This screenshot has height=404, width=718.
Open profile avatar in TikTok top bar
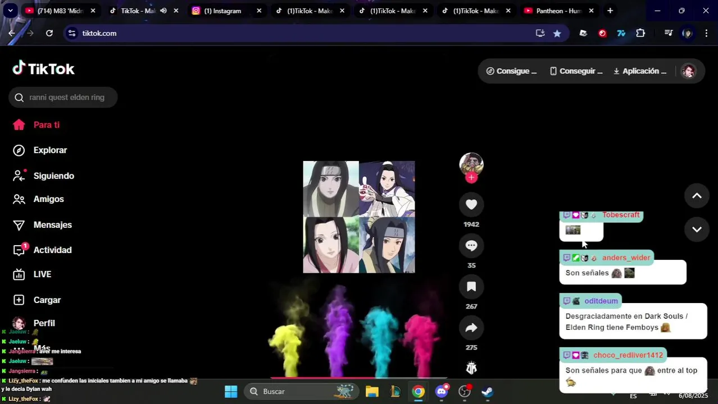688,71
